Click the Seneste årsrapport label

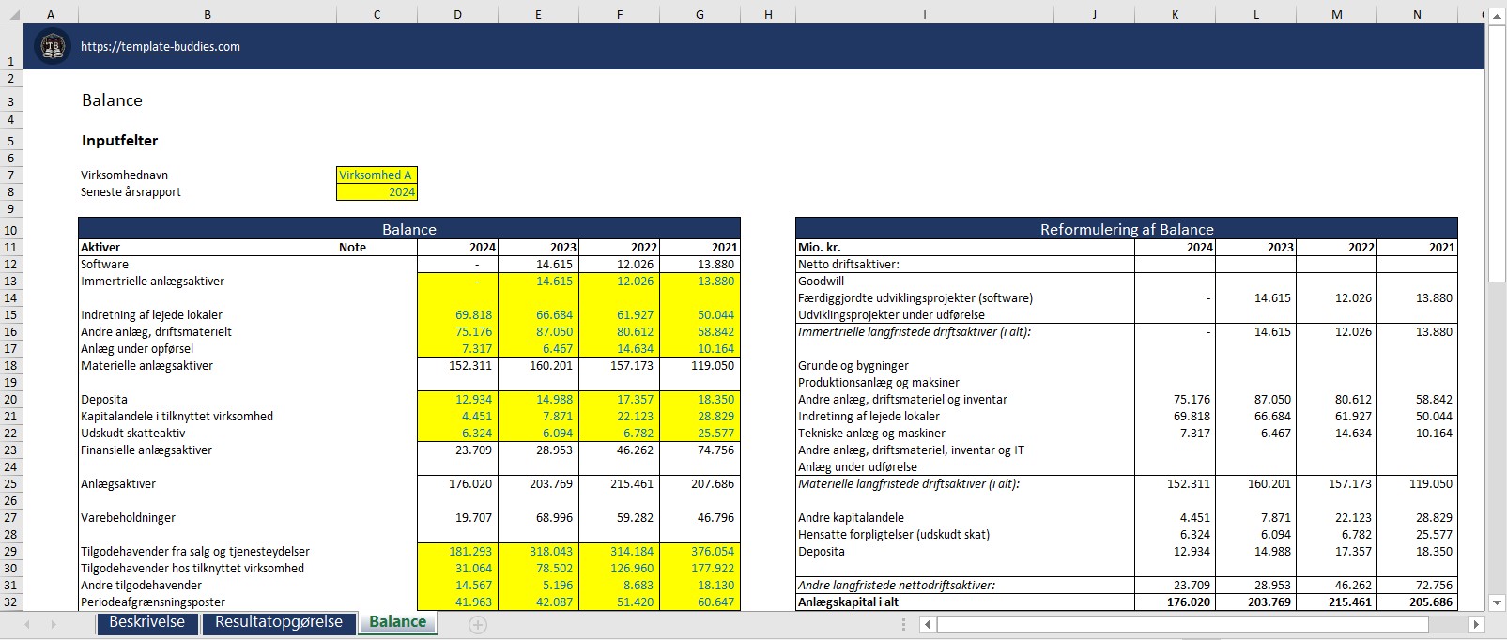click(131, 192)
